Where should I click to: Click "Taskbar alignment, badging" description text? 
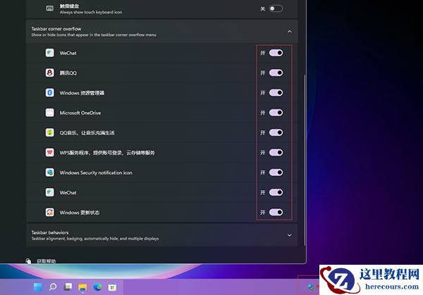tap(95, 239)
